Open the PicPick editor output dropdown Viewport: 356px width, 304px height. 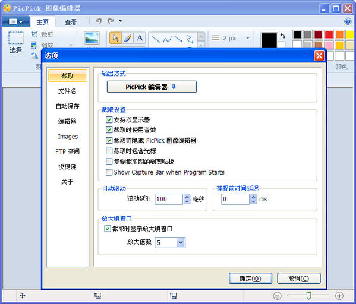point(152,87)
